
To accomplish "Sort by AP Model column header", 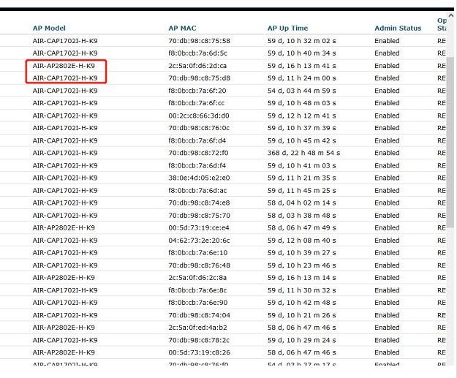I will (49, 29).
